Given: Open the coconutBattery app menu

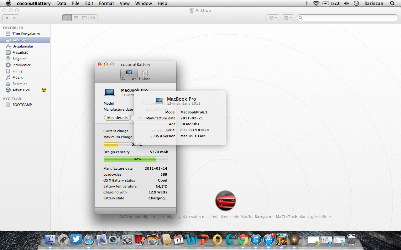Looking at the screenshot, I should click(34, 3).
